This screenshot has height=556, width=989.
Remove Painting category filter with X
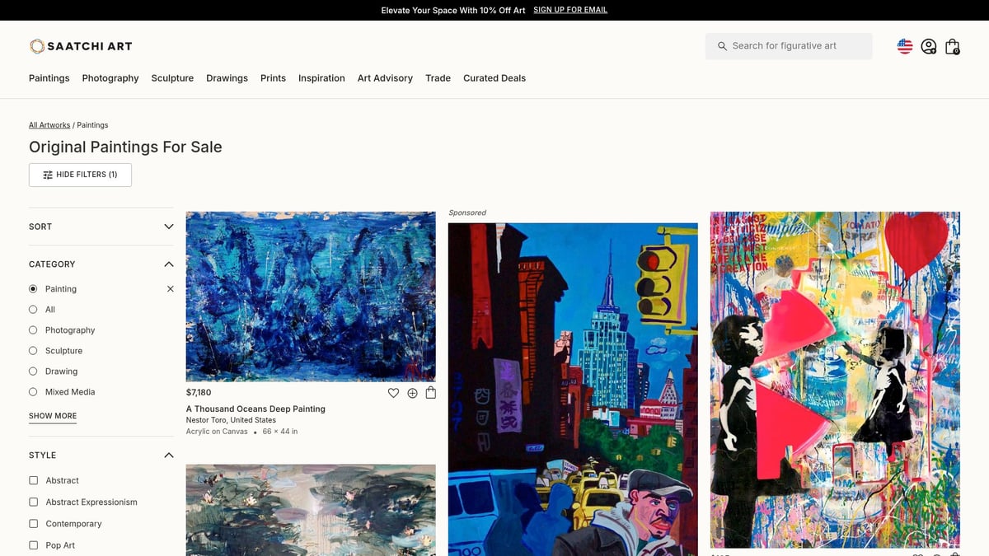pyautogui.click(x=171, y=289)
